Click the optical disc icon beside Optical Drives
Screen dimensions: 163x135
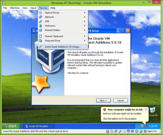tap(41, 13)
